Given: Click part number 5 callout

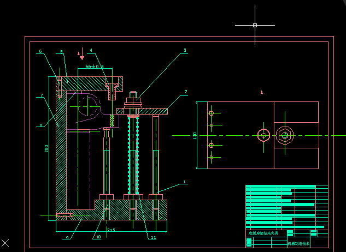Looking at the screenshot, I should coord(61,52).
